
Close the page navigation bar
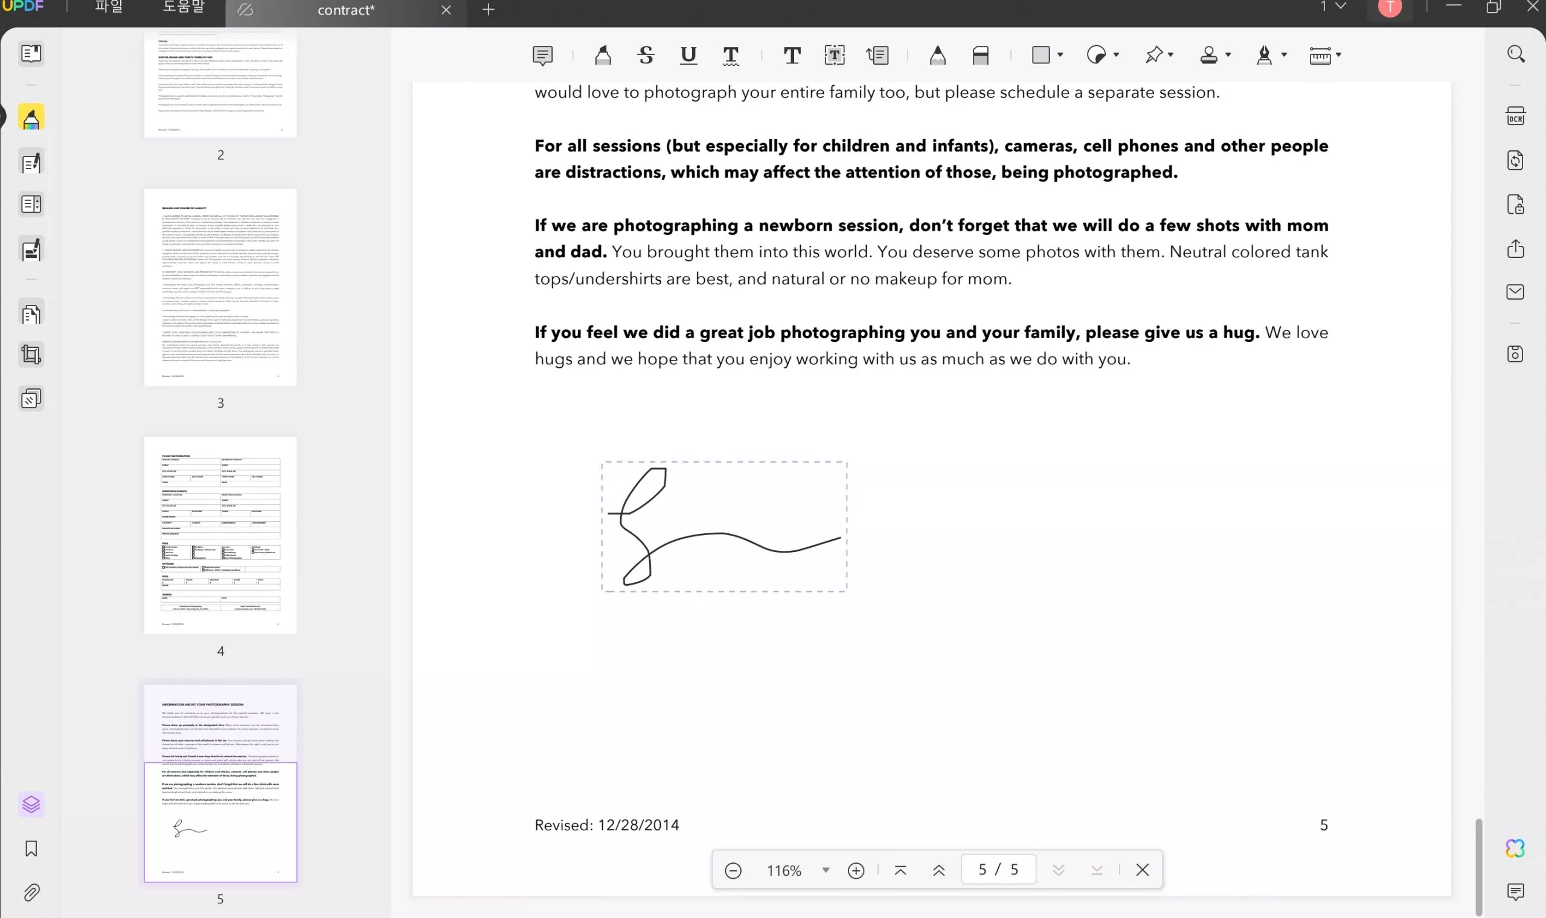coord(1142,870)
